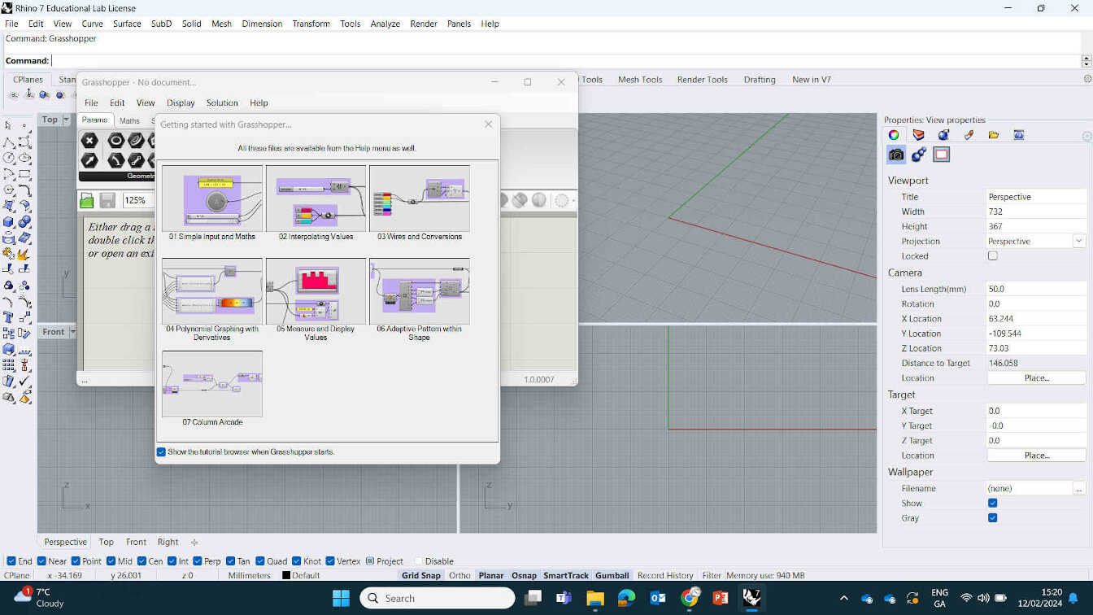Click the Rhino command input field
This screenshot has height=615, width=1093.
click(565, 61)
